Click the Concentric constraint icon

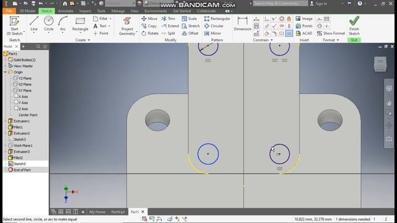282,19
